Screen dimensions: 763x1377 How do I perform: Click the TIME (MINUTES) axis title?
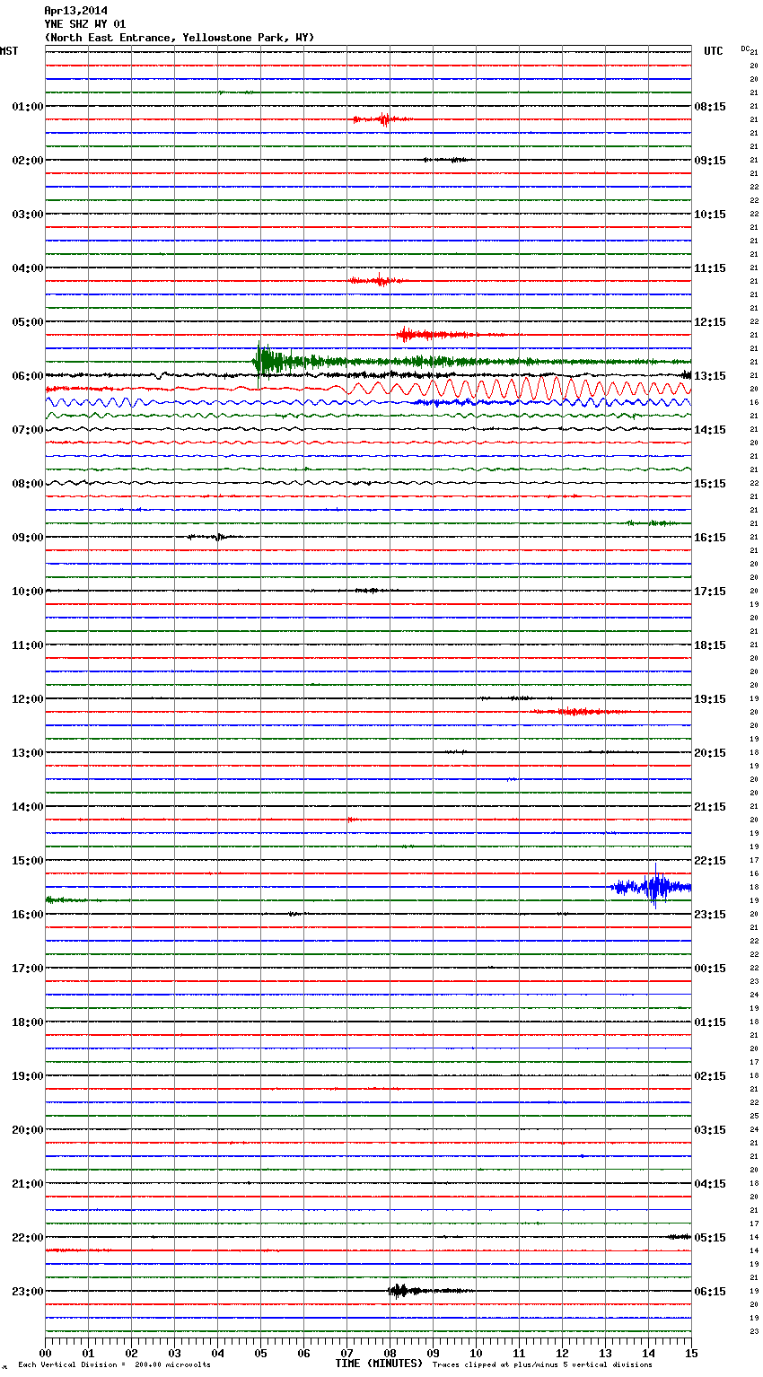(x=379, y=1364)
